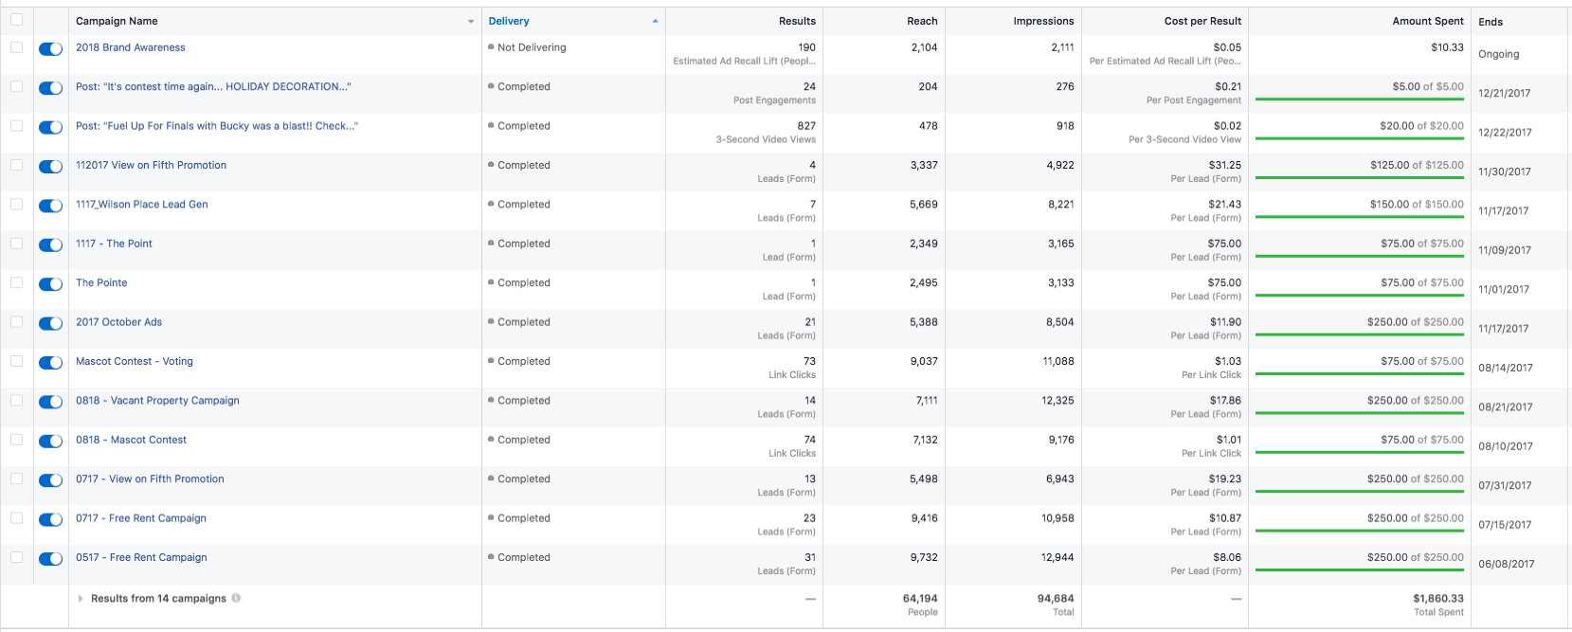Click the "Ongoing" end date
The height and width of the screenshot is (632, 1572).
coord(1499,54)
